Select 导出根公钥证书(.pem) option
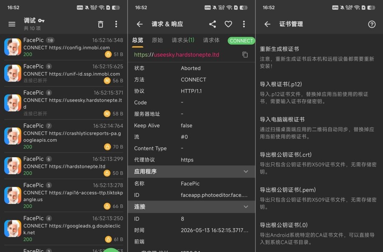Image resolution: width=383 pixels, height=252 pixels. click(x=319, y=198)
